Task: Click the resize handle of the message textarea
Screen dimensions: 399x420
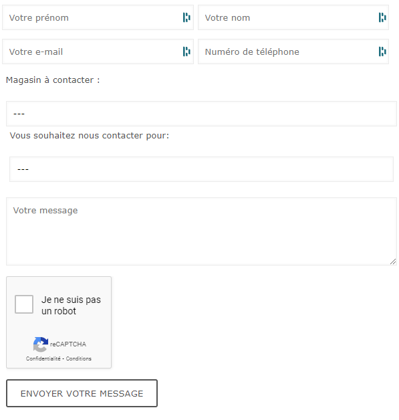Action: [x=393, y=261]
